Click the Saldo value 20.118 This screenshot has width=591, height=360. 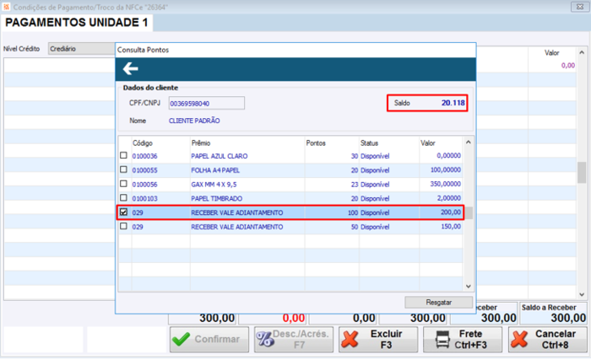click(x=453, y=103)
